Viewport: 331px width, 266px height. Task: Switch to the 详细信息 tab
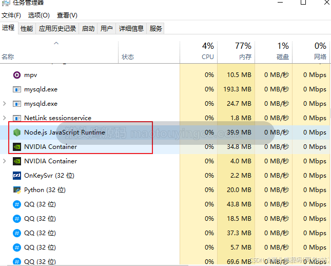click(x=131, y=29)
